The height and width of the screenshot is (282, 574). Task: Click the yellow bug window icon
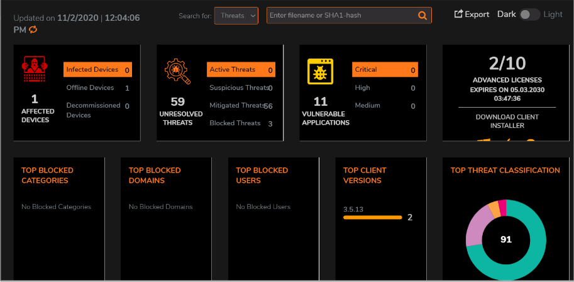click(320, 71)
